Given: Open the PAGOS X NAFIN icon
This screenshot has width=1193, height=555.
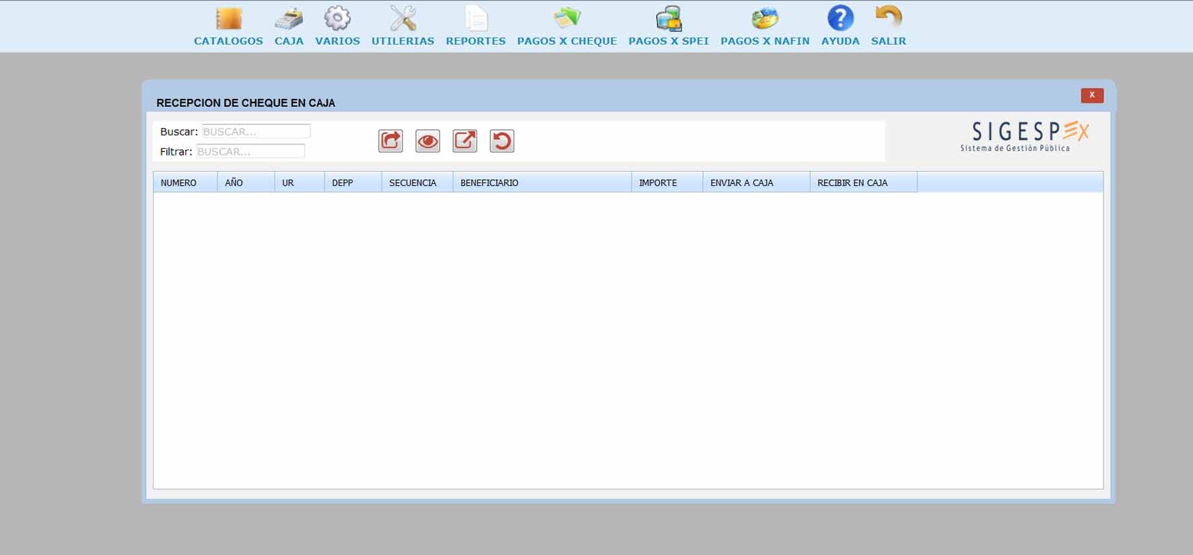Looking at the screenshot, I should pos(765,18).
